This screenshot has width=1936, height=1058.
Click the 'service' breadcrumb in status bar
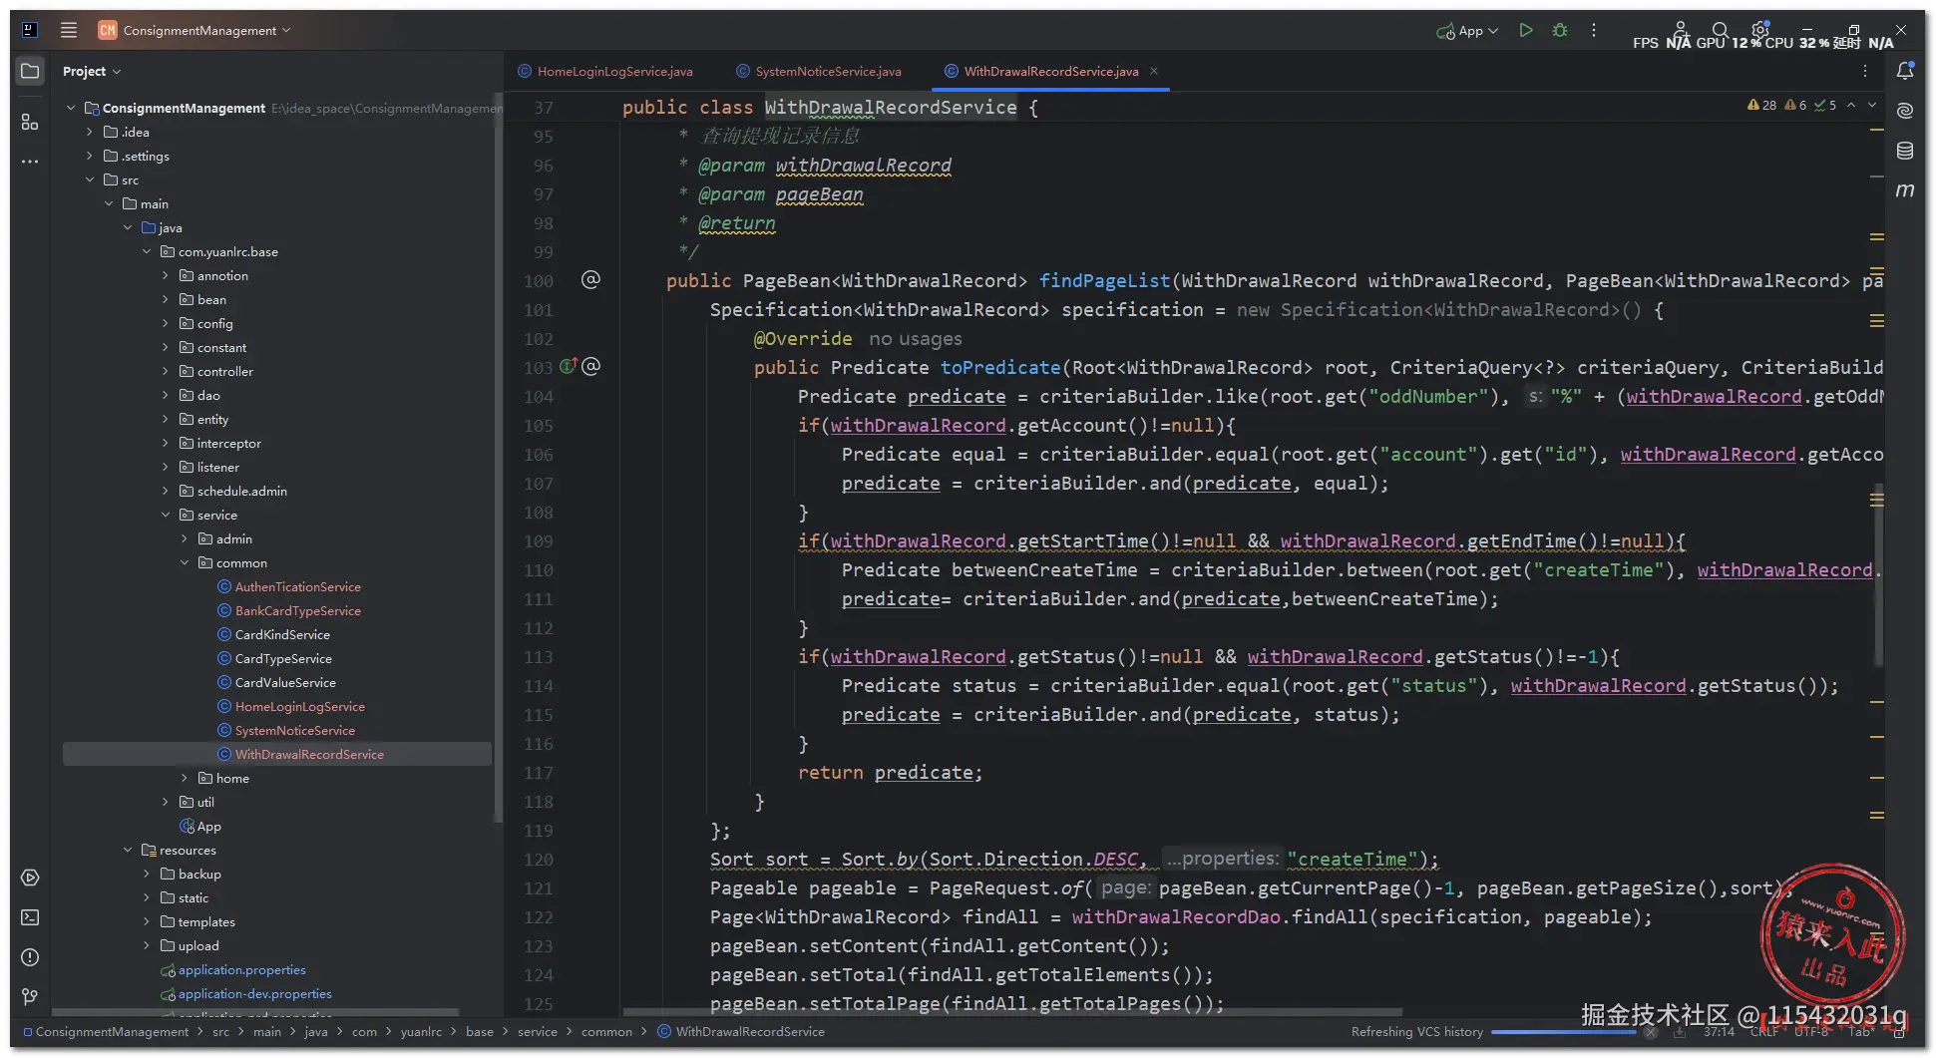pyautogui.click(x=538, y=1031)
